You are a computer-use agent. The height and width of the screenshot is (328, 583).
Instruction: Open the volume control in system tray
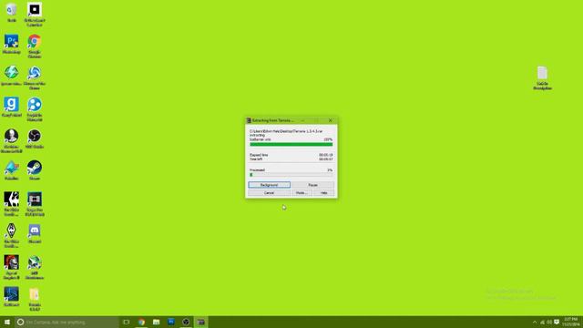549,322
